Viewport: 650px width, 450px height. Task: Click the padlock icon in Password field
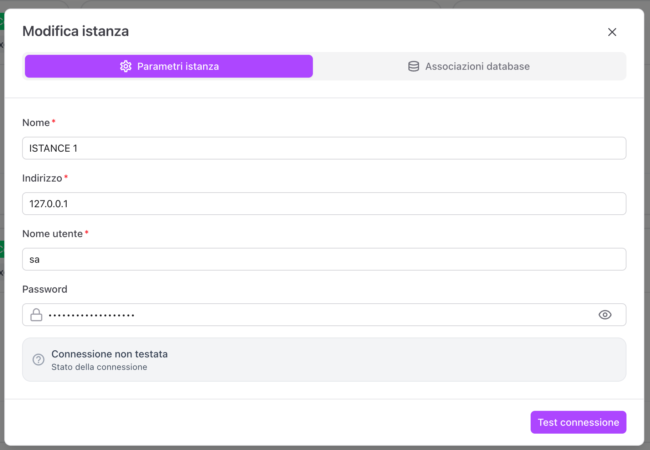[x=36, y=315]
